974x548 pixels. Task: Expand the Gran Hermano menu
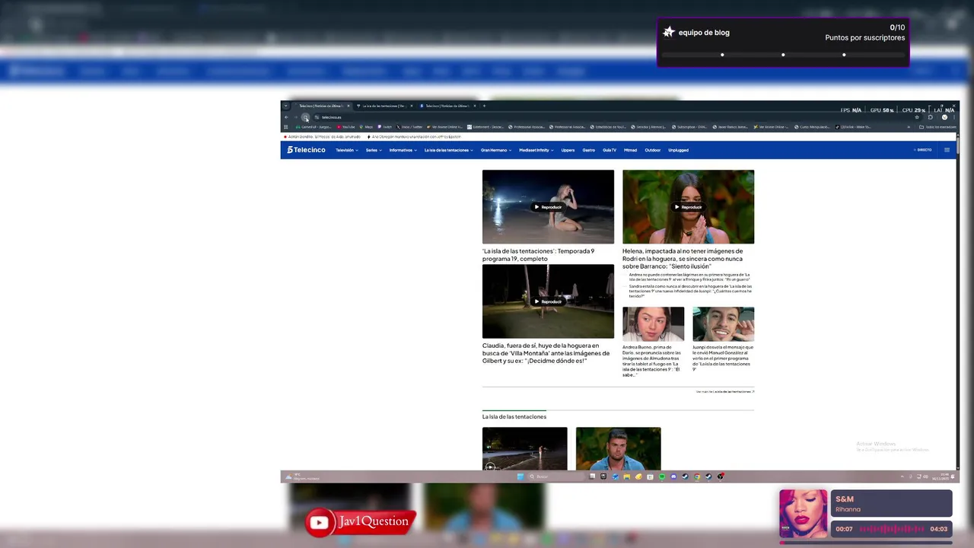click(496, 150)
